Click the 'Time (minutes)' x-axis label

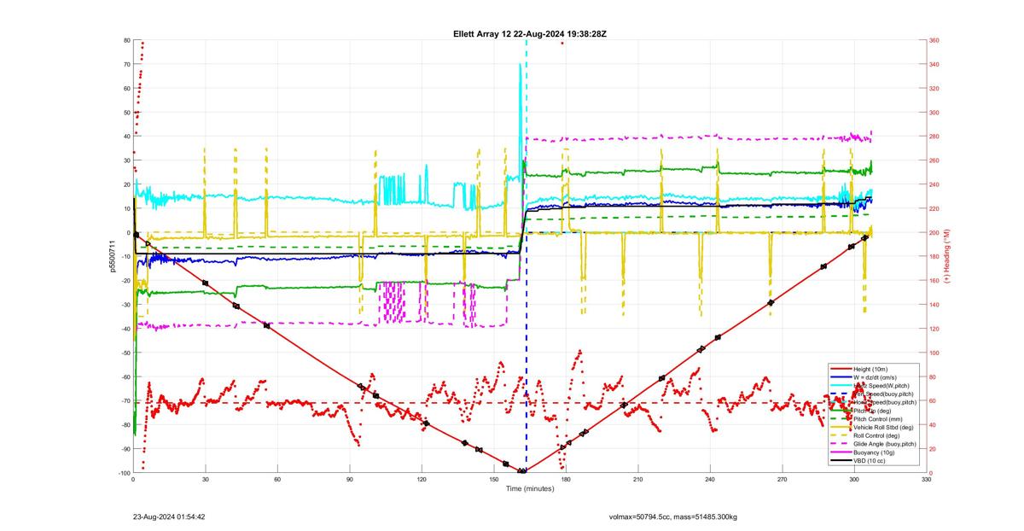pyautogui.click(x=530, y=488)
